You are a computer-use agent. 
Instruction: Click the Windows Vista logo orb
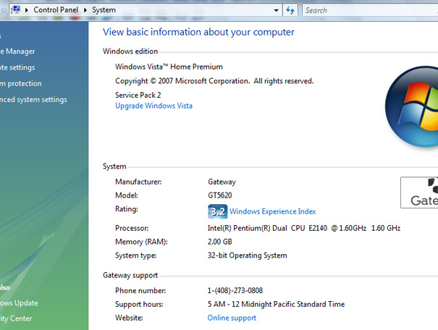(412, 106)
